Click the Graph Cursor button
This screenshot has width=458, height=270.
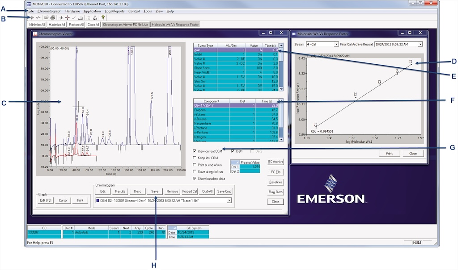point(63,200)
